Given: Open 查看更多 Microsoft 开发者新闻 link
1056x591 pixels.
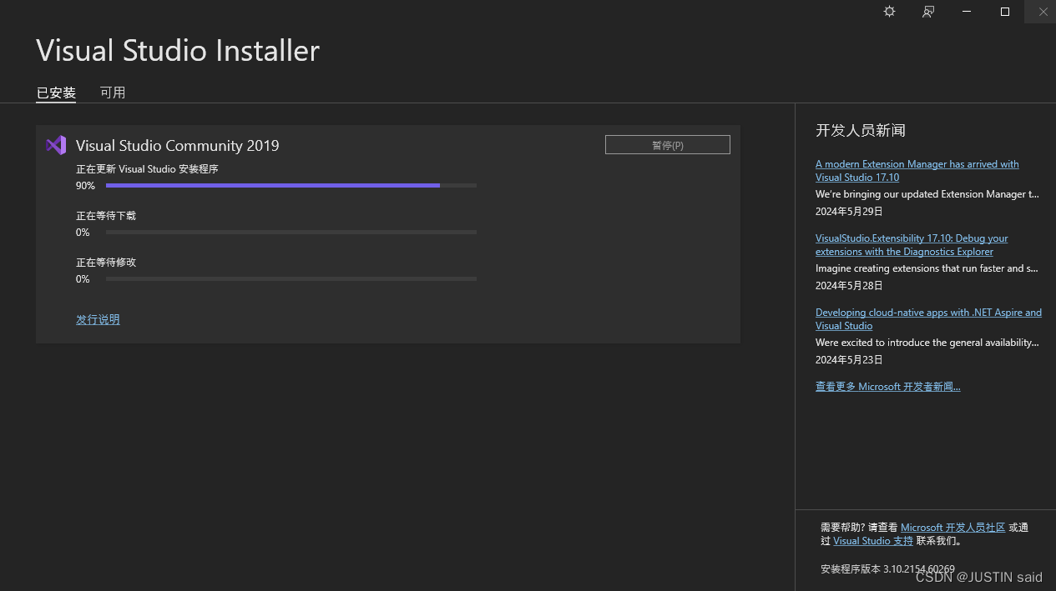Looking at the screenshot, I should tap(888, 387).
